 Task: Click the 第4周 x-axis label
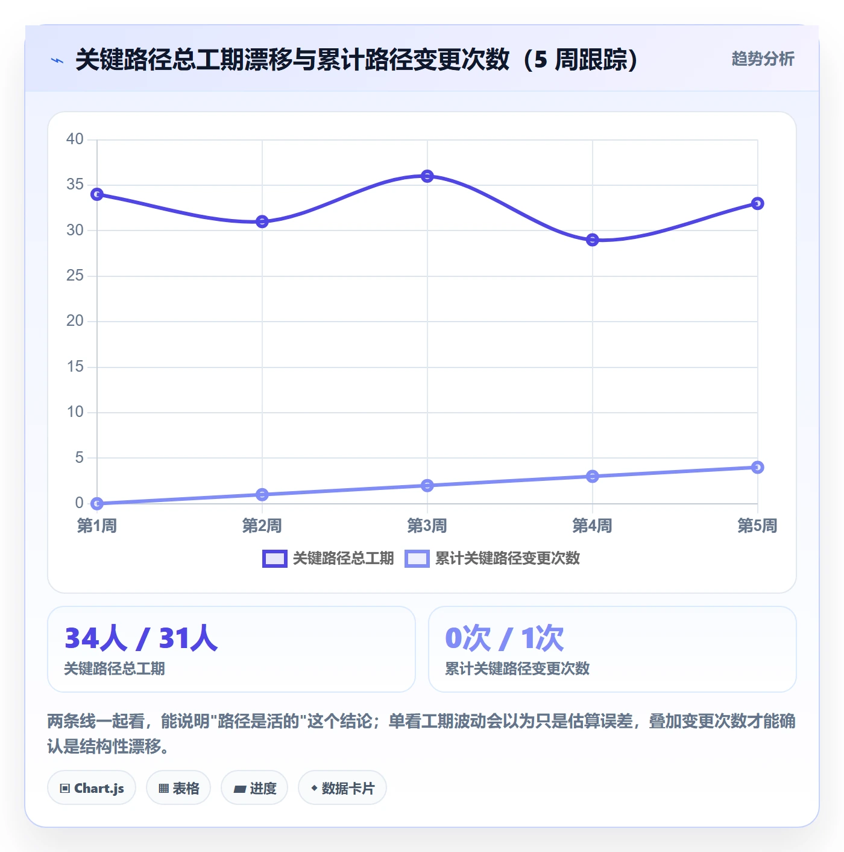coord(593,526)
